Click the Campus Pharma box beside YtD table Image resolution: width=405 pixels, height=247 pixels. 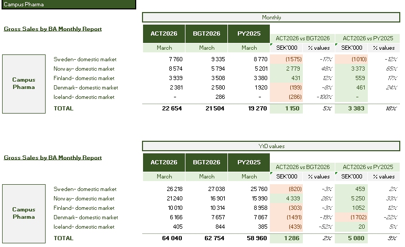24,212
